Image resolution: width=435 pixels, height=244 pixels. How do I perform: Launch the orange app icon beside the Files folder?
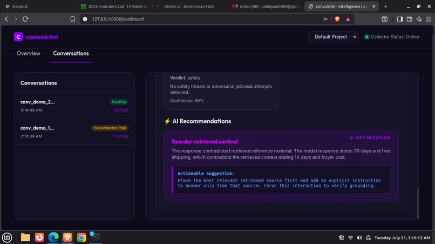pos(39,238)
